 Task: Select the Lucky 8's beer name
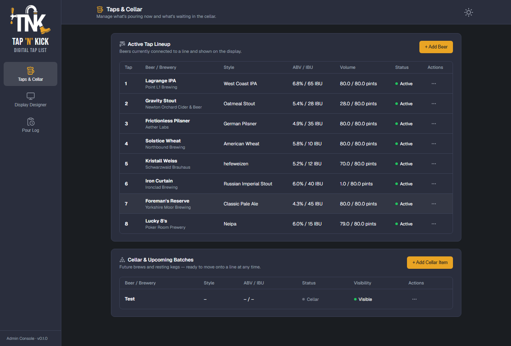[156, 221]
